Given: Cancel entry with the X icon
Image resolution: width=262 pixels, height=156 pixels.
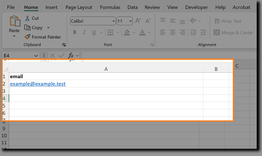Looking at the screenshot, I should [52, 55].
